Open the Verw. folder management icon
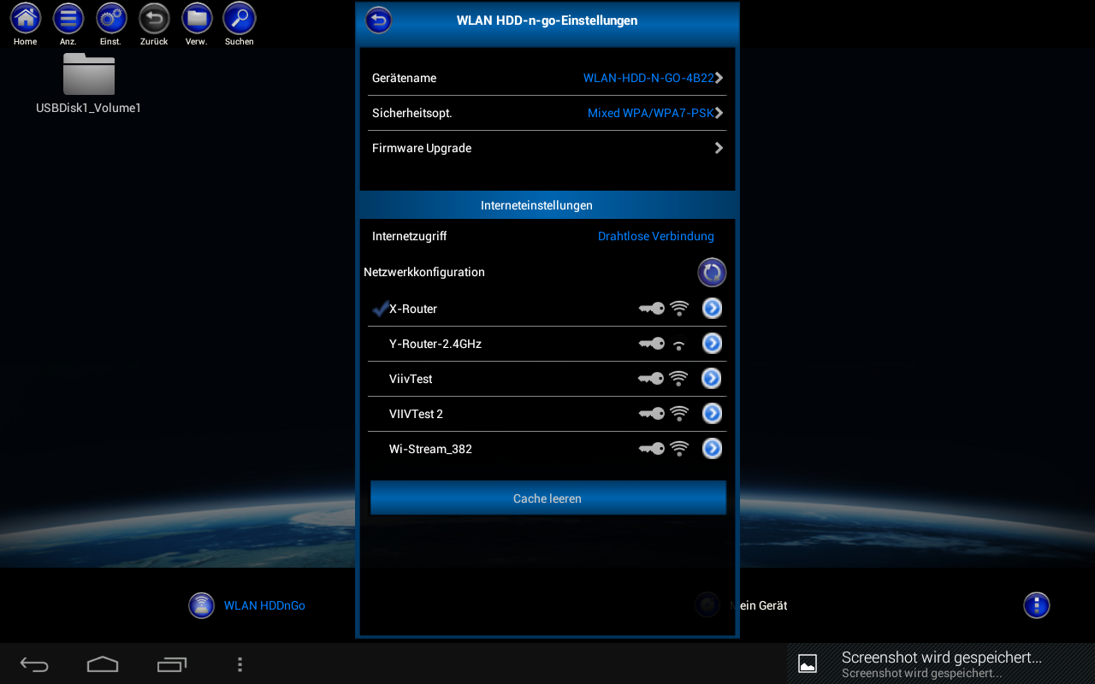Screen dimensions: 1095x684 click(197, 18)
